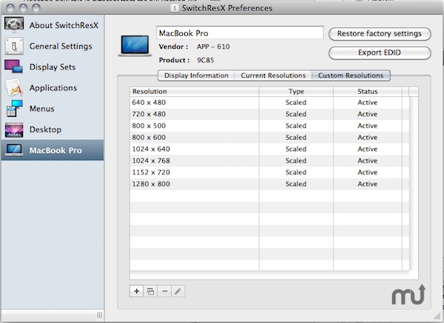Select the 800 x 600 resolution row
444x323 pixels.
click(269, 137)
